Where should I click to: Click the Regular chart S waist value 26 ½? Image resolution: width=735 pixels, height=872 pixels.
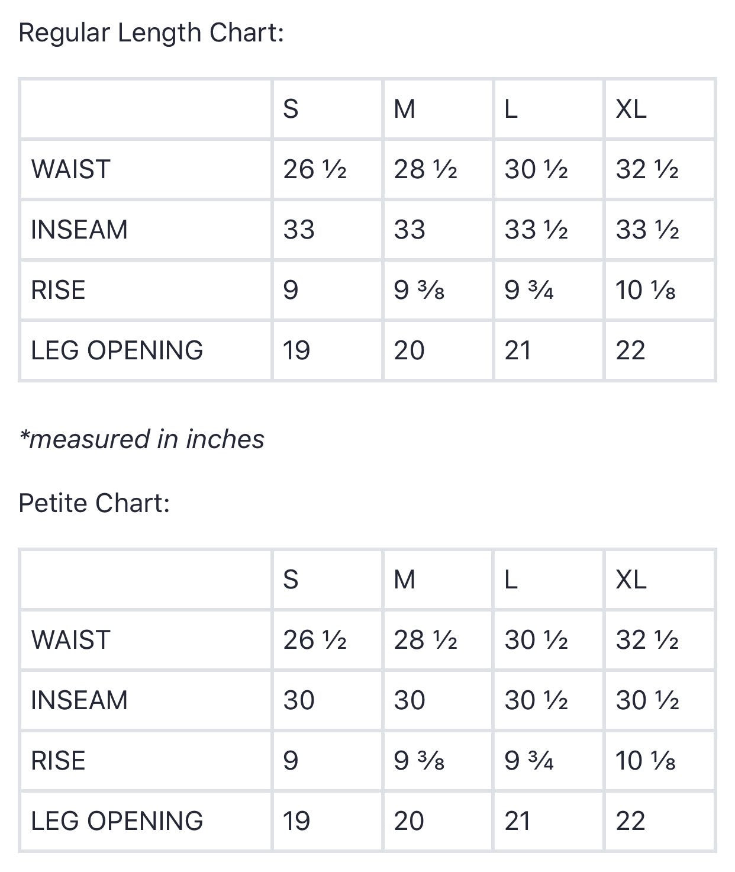(x=315, y=169)
